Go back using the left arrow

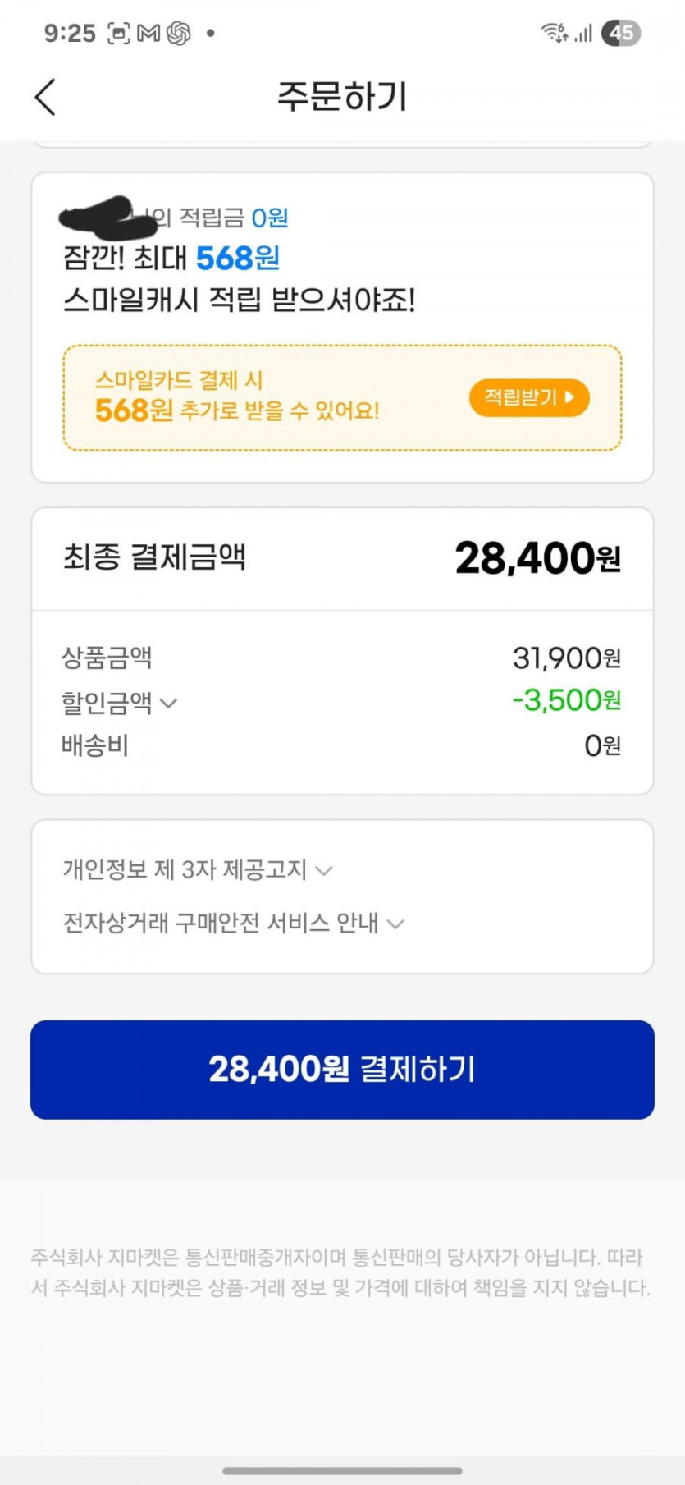click(46, 97)
